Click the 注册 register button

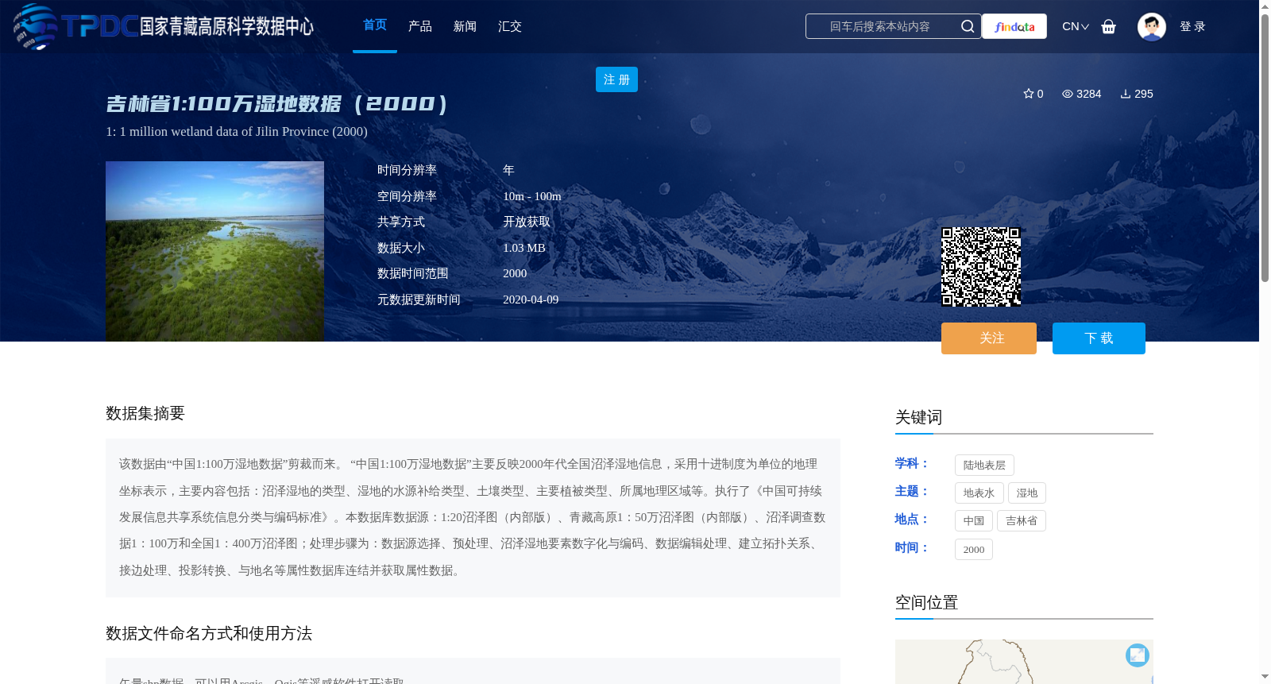(x=616, y=79)
